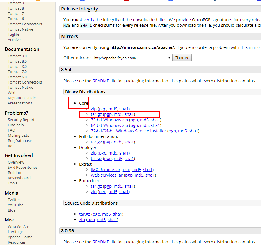The width and height of the screenshot is (261, 245).
Task: Download Deployer zip file
Action: [x=94, y=153]
